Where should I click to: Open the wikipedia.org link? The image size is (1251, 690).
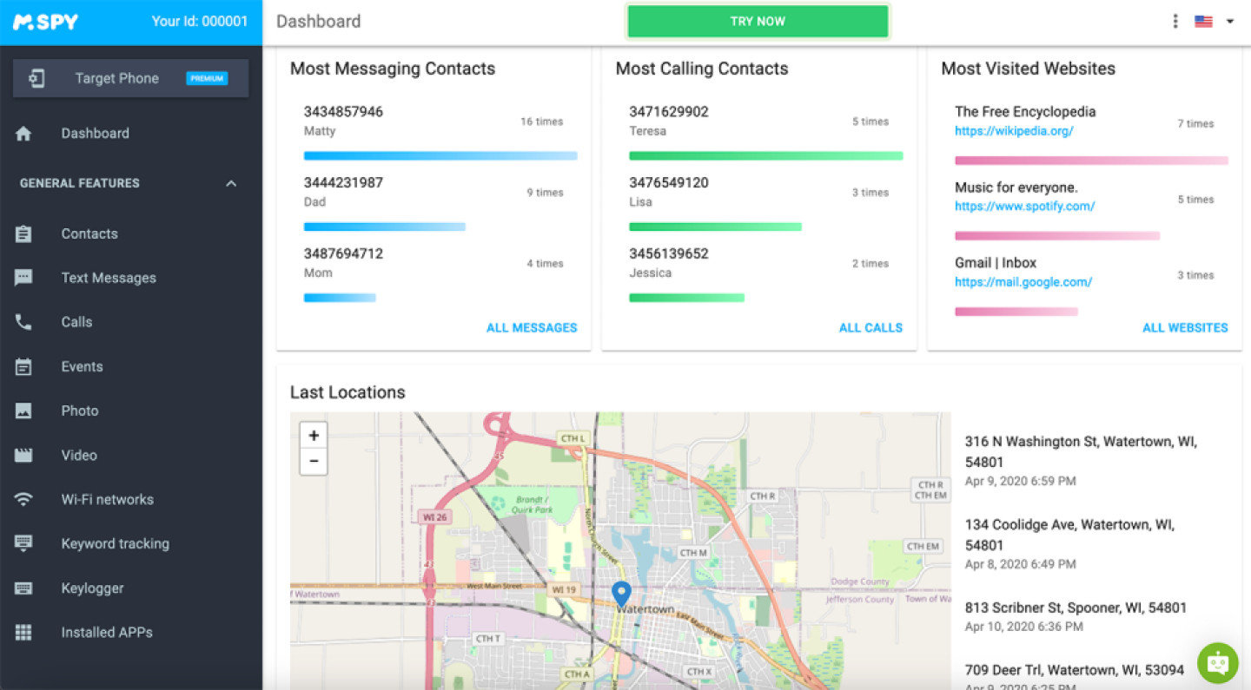1014,132
